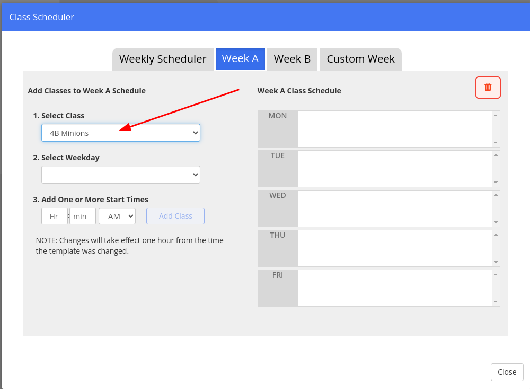Click the TUE list scroll up arrow
The height and width of the screenshot is (389, 530).
coord(496,155)
